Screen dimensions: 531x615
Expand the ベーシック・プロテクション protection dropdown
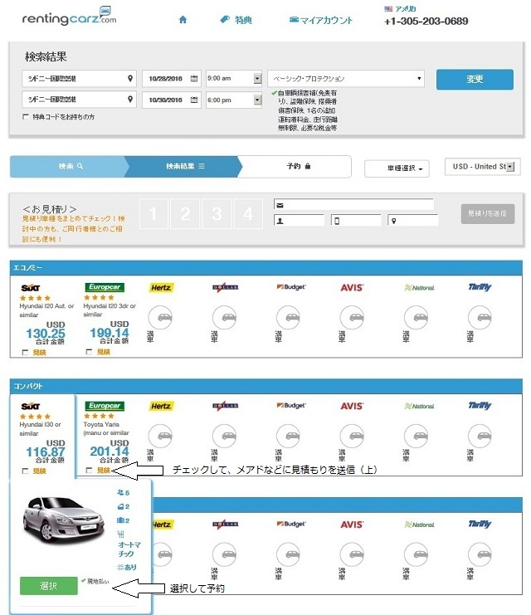coord(346,79)
